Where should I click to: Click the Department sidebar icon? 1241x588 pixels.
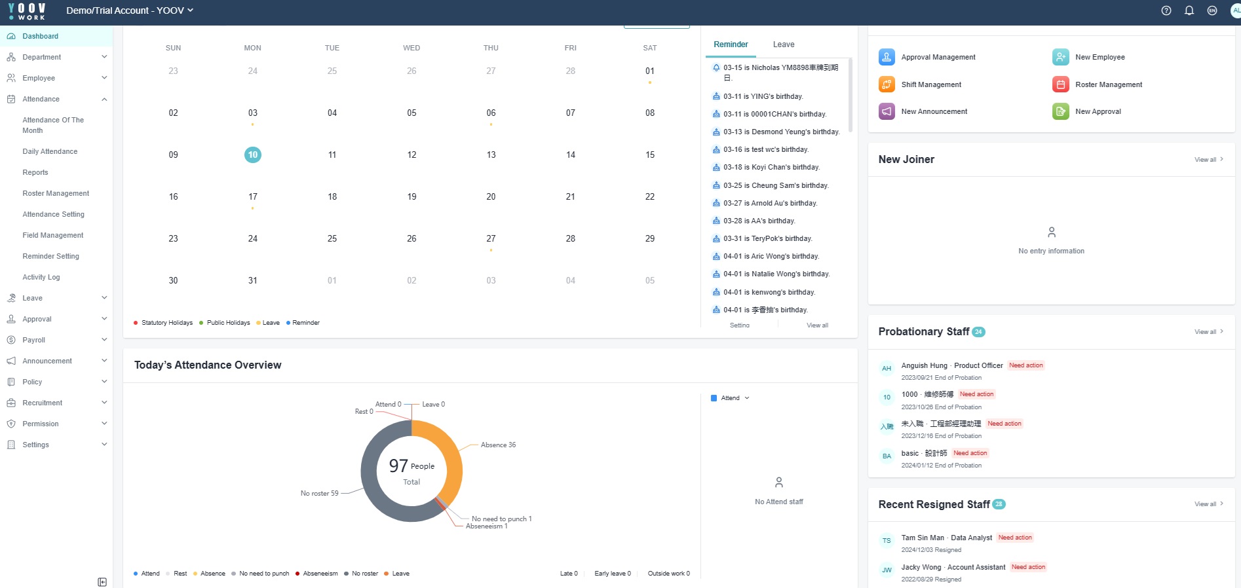click(x=11, y=57)
